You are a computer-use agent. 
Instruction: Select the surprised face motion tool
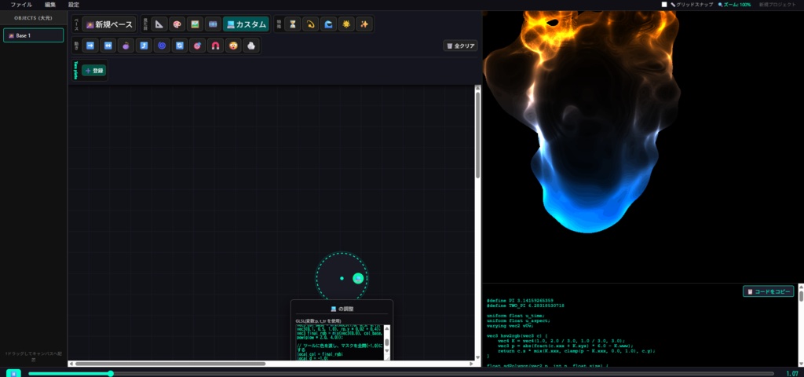click(232, 46)
